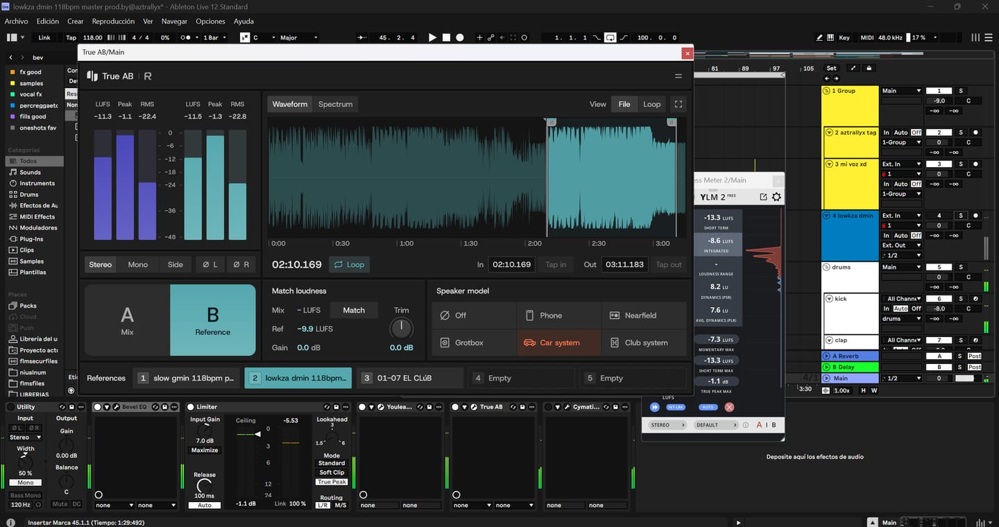
Task: Open the 1 Bar quantization dropdown
Action: [215, 37]
